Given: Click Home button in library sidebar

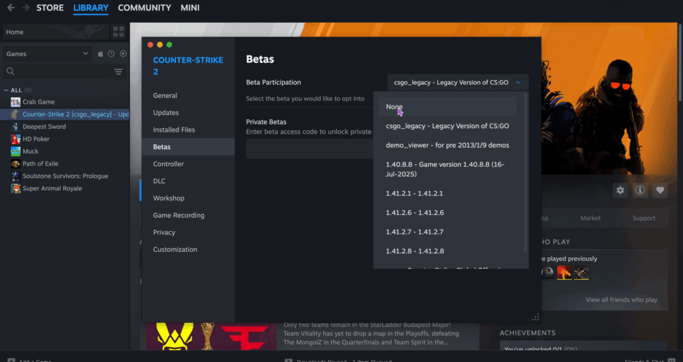Looking at the screenshot, I should (x=56, y=32).
